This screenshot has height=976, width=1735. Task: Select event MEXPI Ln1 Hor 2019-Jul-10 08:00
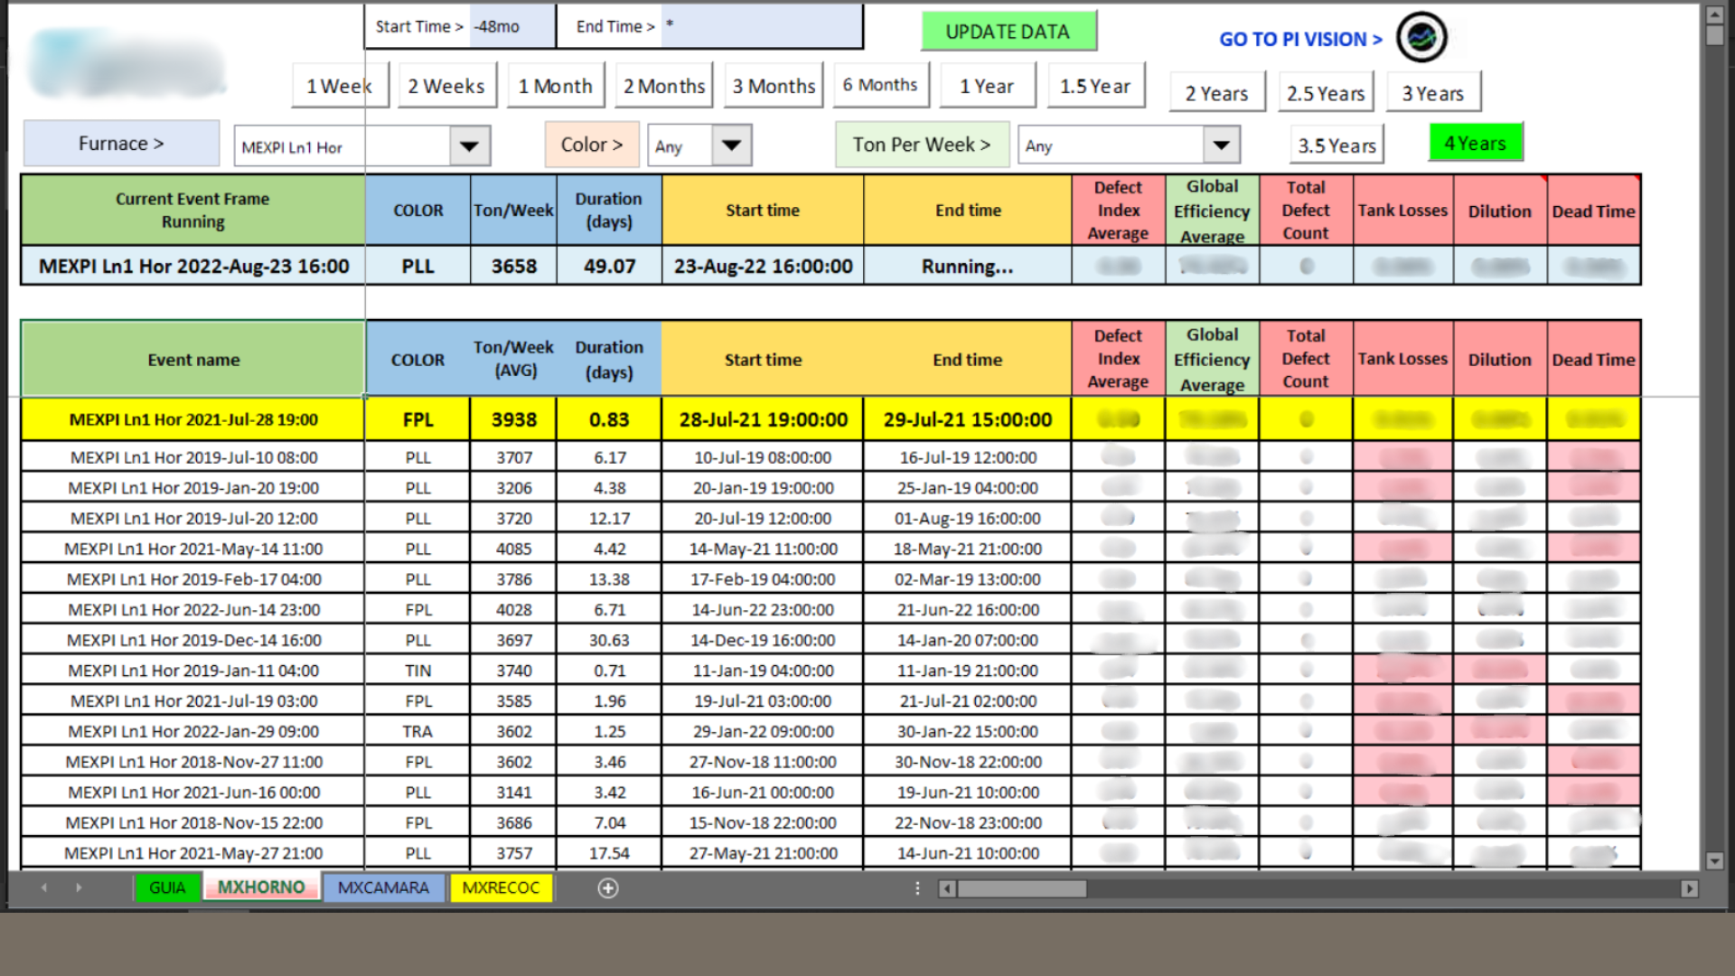[x=193, y=457]
